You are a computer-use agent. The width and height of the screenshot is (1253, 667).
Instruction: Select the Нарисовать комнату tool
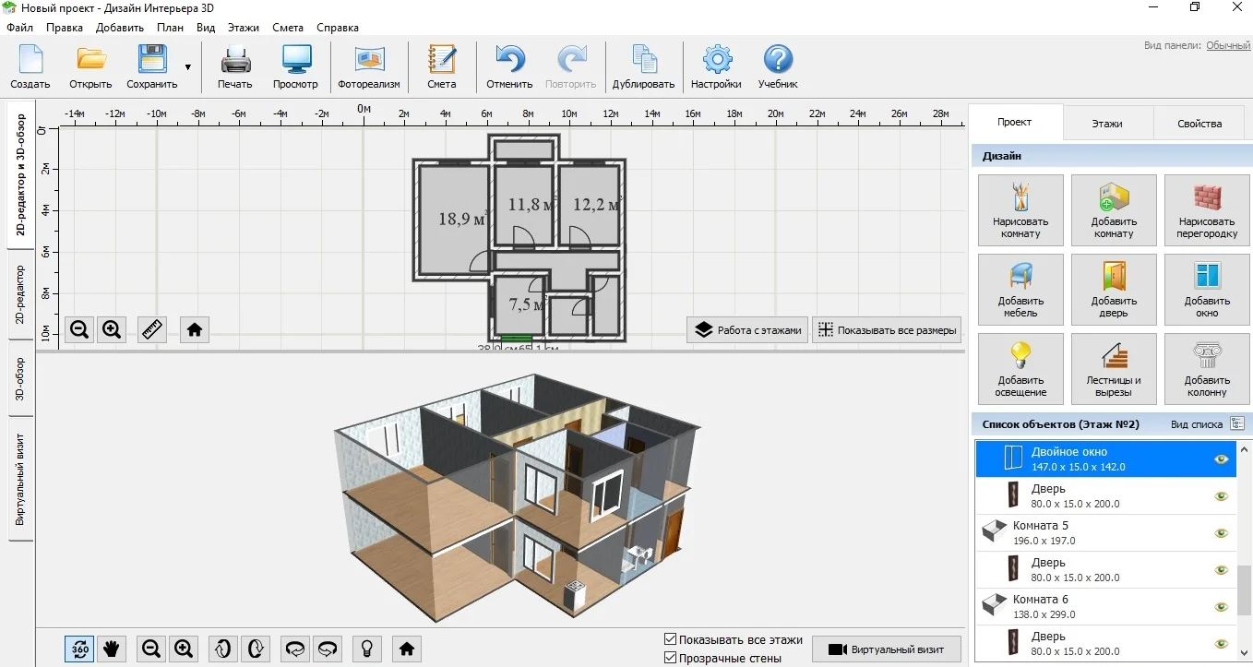pyautogui.click(x=1020, y=211)
